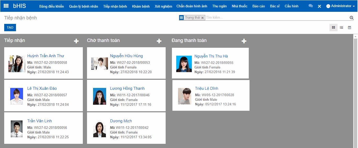Open the apps grid menu icon
358x148 pixels.
coord(6,6)
